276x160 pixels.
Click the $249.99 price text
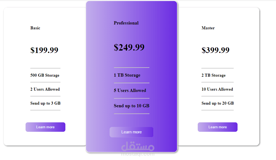[x=129, y=47]
